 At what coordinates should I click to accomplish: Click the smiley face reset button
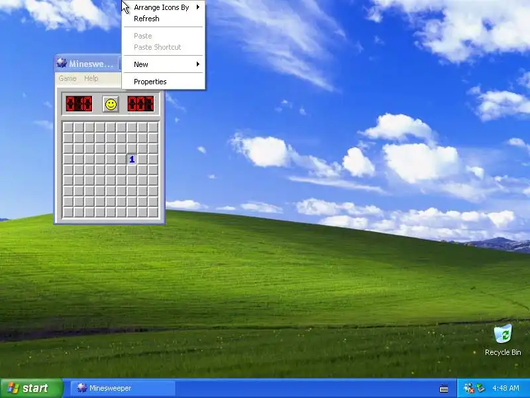[111, 104]
